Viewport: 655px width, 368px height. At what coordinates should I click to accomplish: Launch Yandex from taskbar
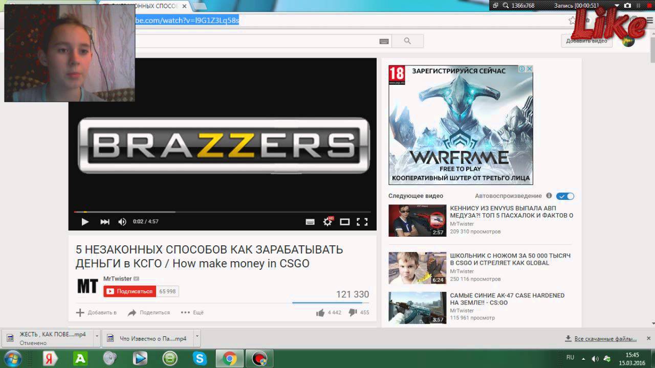tap(50, 359)
